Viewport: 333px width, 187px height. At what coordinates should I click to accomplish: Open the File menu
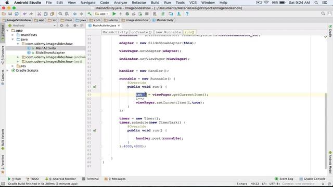(48, 3)
